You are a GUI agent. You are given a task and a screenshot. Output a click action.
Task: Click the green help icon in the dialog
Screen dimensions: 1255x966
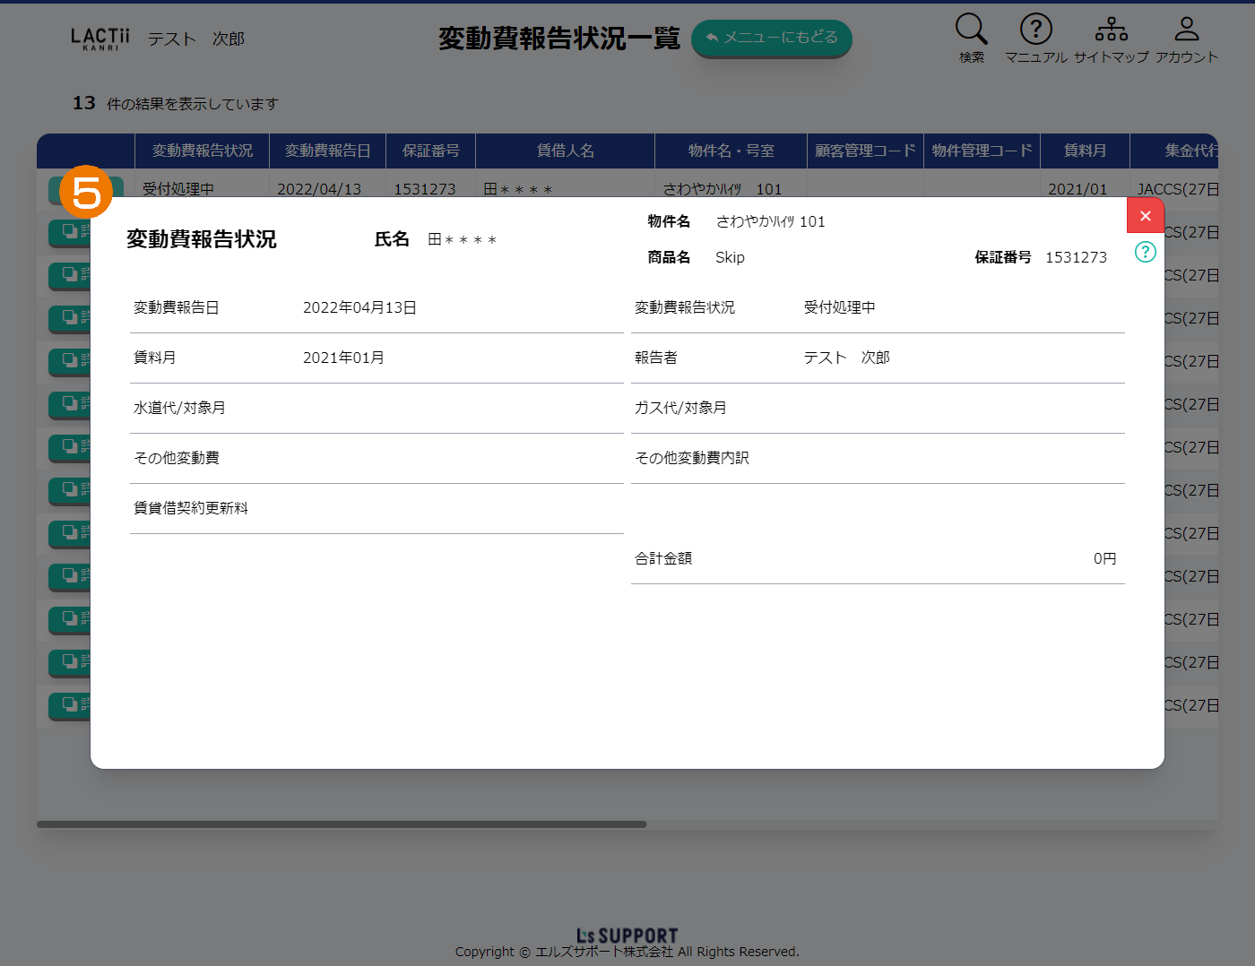[1145, 252]
